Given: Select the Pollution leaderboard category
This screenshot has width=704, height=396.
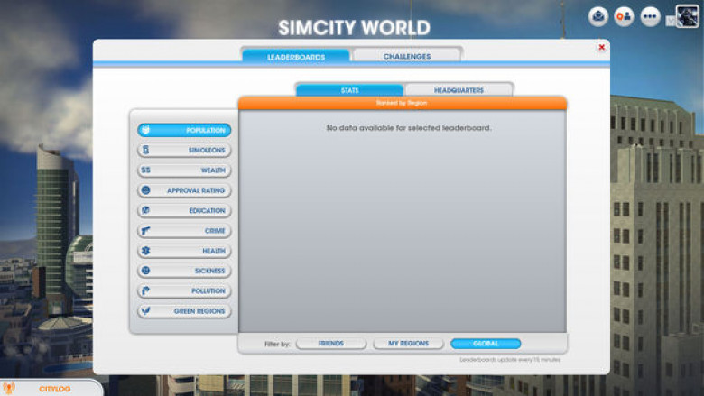Looking at the screenshot, I should point(184,290).
